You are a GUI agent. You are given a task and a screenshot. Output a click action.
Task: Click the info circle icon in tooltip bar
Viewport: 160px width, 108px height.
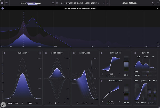[3, 8]
